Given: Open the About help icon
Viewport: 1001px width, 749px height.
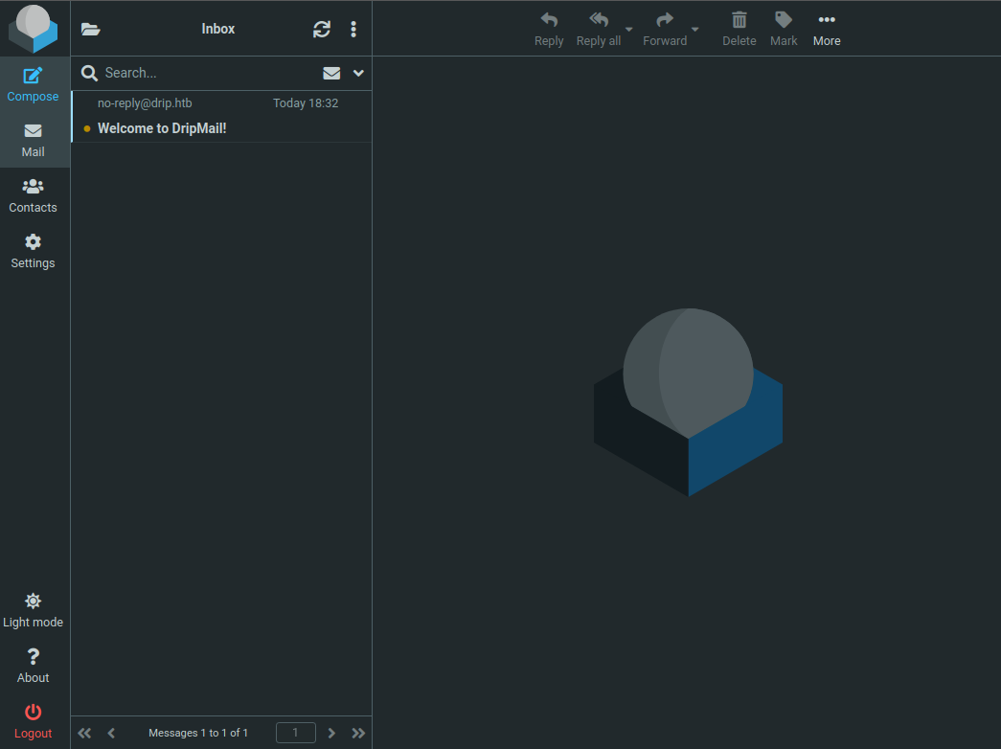Looking at the screenshot, I should [x=34, y=666].
